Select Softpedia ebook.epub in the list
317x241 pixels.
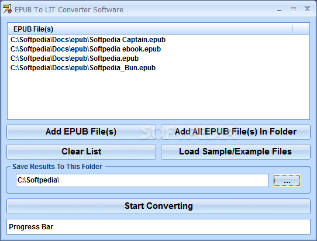[x=85, y=49]
